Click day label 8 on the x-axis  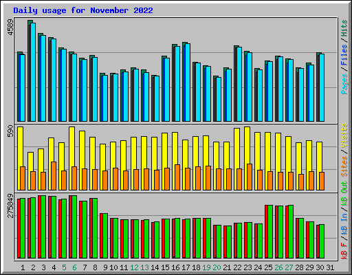pyautogui.click(x=95, y=267)
